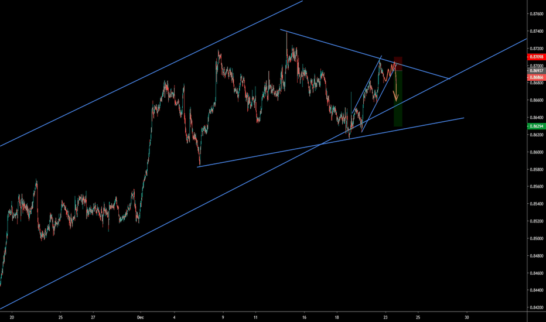Click the red 0.86866 price label
Image resolution: width=546 pixels, height=322 pixels.
coord(536,77)
